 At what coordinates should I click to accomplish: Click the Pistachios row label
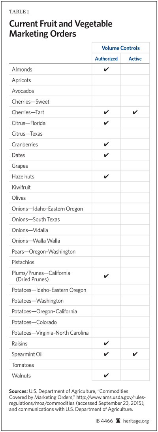click(23, 262)
